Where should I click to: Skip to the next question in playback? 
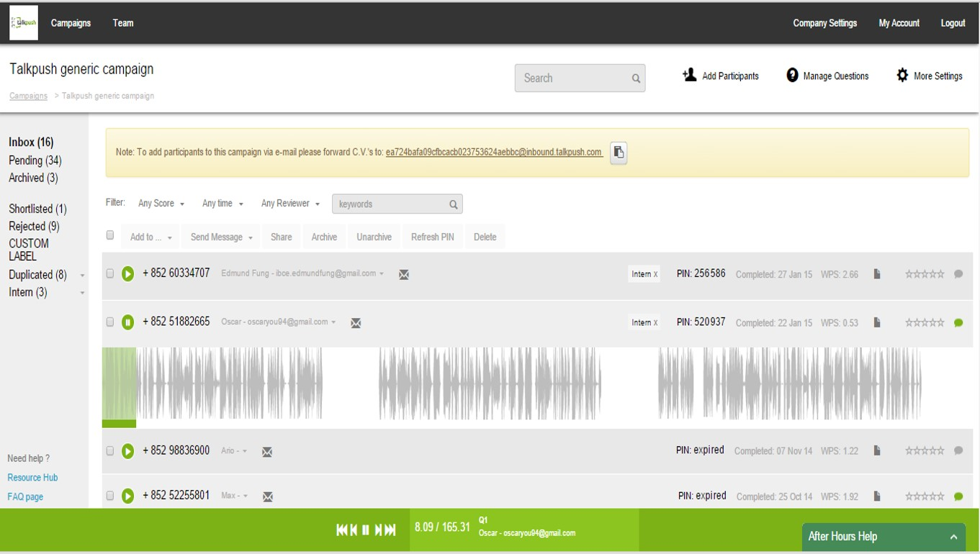(x=379, y=529)
